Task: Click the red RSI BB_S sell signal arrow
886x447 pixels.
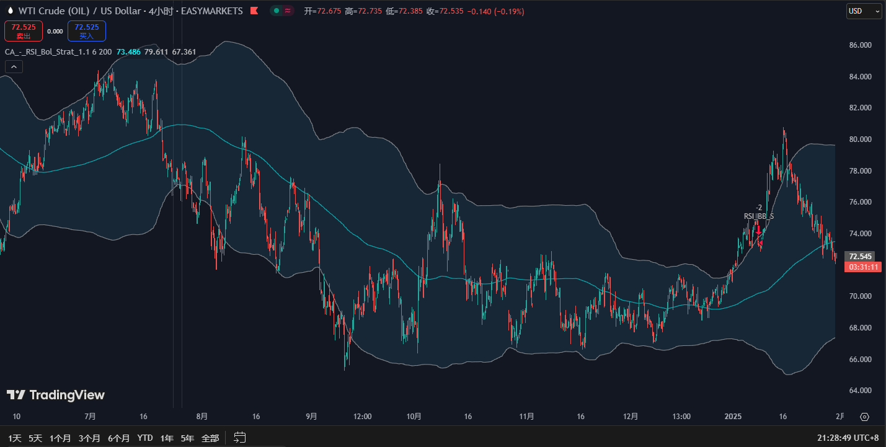Action: tap(758, 229)
